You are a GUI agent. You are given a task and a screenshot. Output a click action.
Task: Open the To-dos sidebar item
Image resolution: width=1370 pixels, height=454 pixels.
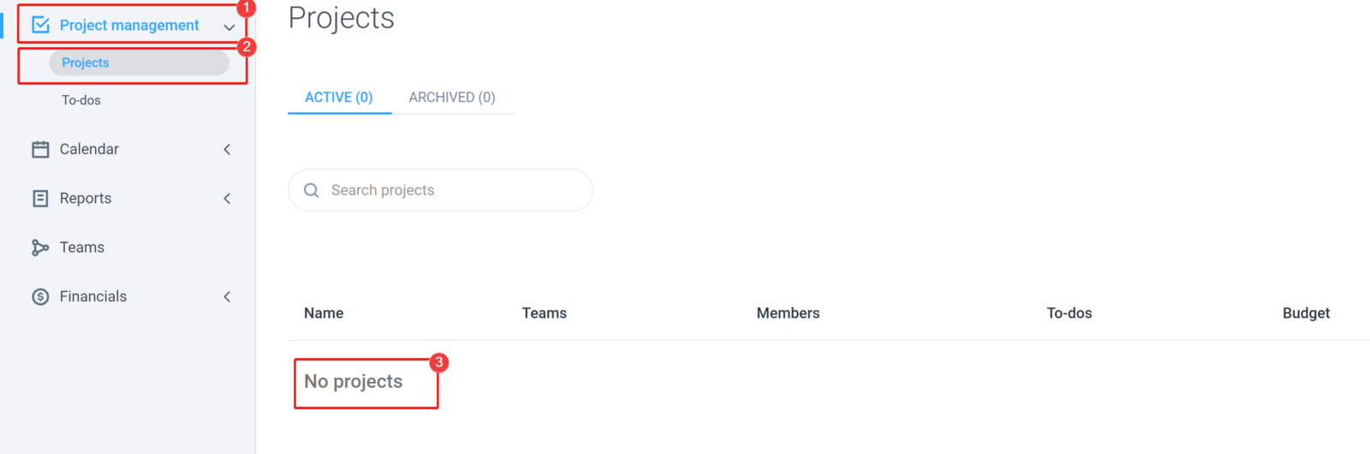pos(81,100)
